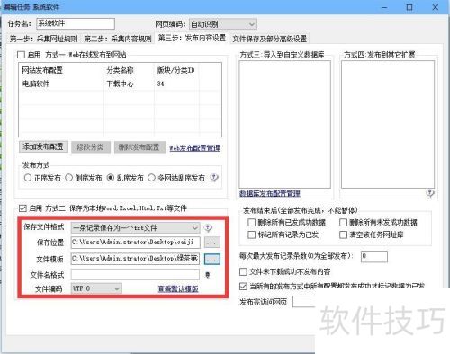Open 数据库发布配置管理 link
Image resolution: width=450 pixels, height=354 pixels.
point(270,193)
